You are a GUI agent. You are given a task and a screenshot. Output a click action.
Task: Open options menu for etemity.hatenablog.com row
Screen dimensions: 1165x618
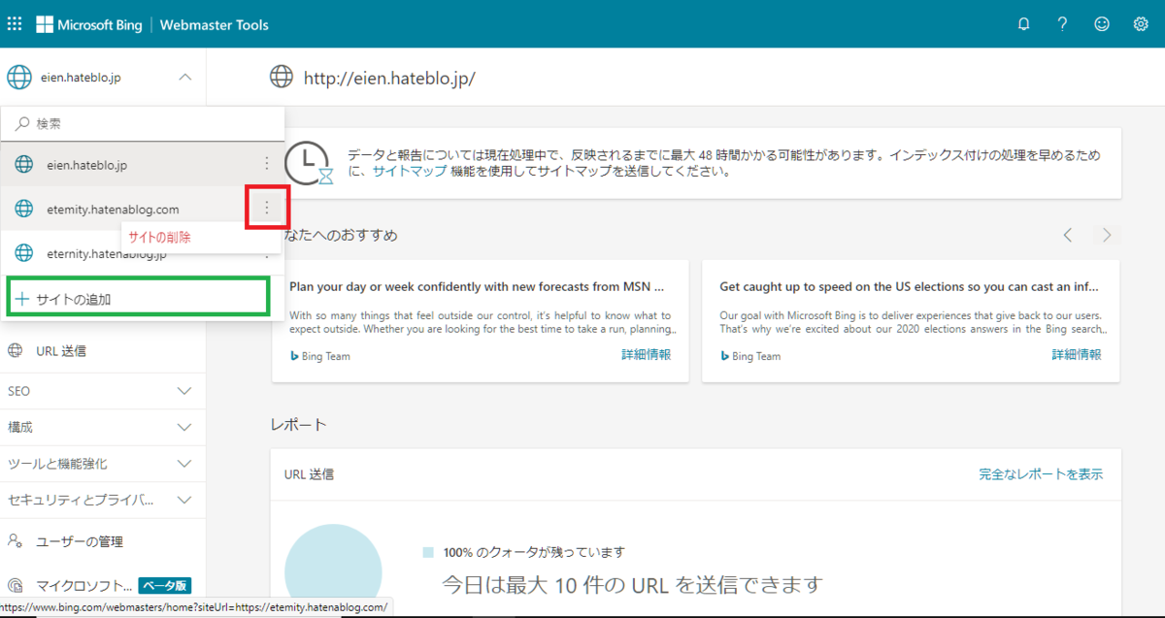tap(267, 208)
